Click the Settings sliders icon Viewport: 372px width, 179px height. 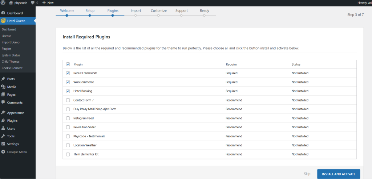(x=3, y=144)
